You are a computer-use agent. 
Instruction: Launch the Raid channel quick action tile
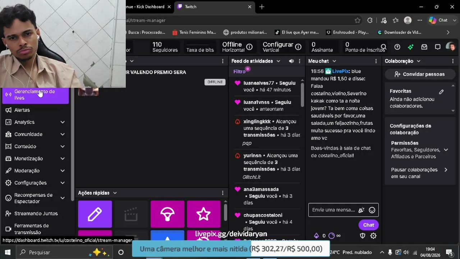167,214
